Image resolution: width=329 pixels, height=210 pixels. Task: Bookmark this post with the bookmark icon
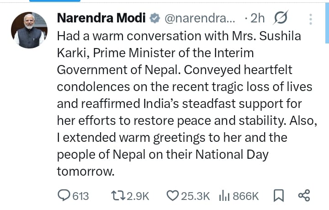pos(279,195)
